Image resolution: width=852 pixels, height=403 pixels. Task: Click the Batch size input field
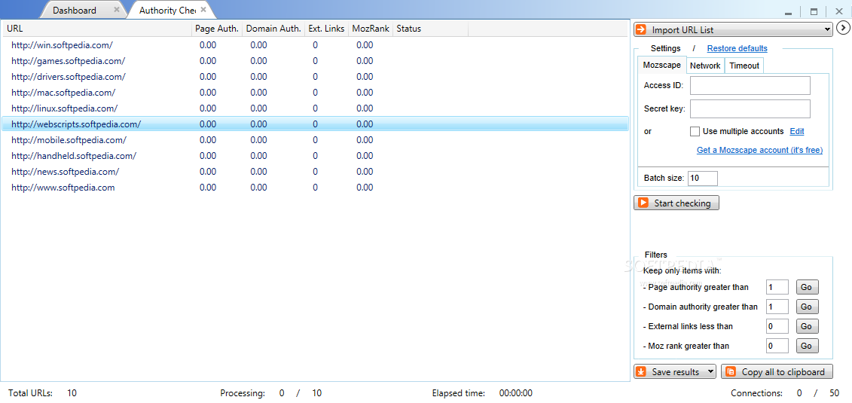point(703,178)
